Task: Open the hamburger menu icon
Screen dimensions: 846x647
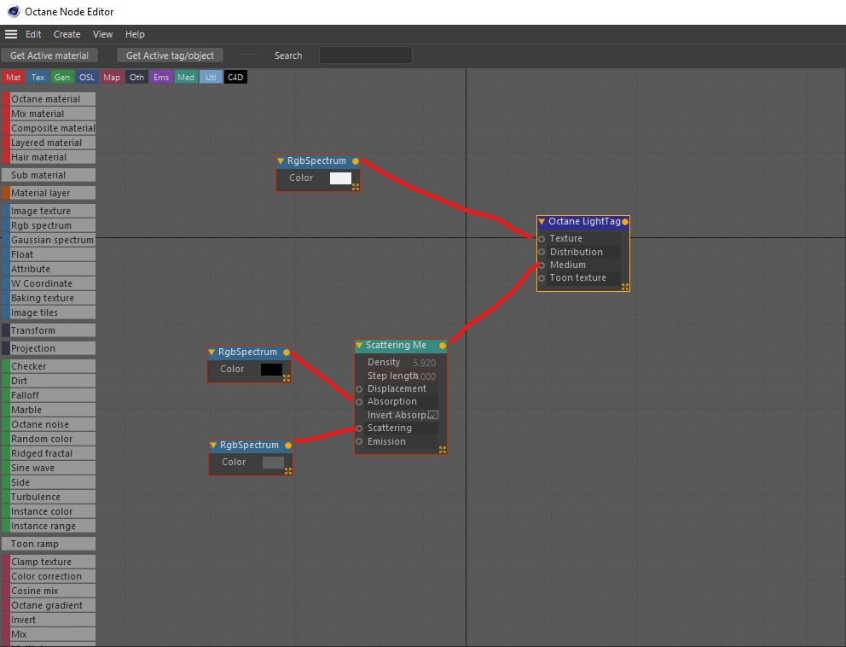Action: point(11,34)
